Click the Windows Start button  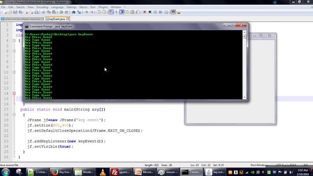(x=5, y=172)
